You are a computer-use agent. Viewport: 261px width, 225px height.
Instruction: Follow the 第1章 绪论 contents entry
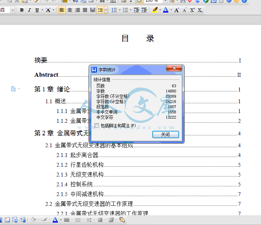pos(138,89)
